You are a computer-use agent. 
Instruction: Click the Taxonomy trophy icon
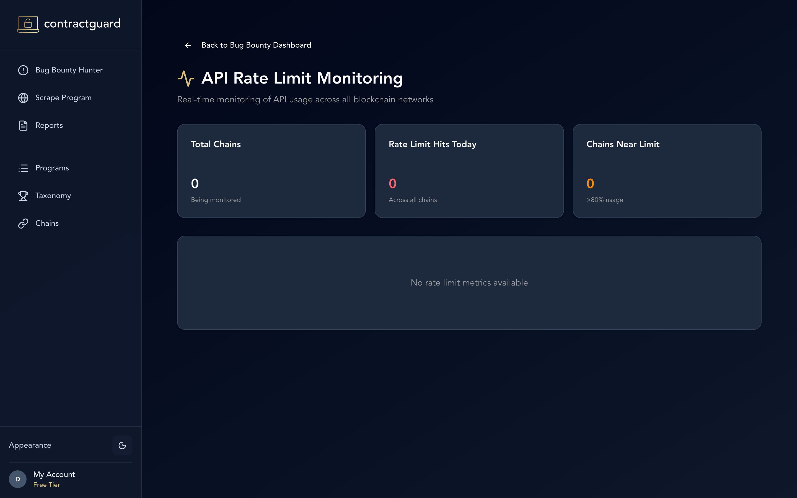pos(23,196)
